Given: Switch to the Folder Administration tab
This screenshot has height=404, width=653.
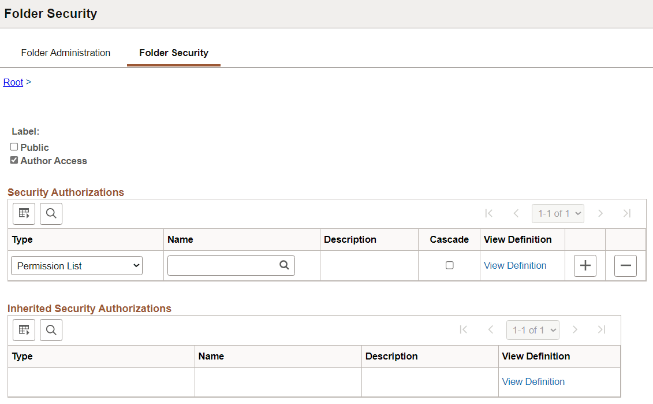Looking at the screenshot, I should pos(65,53).
